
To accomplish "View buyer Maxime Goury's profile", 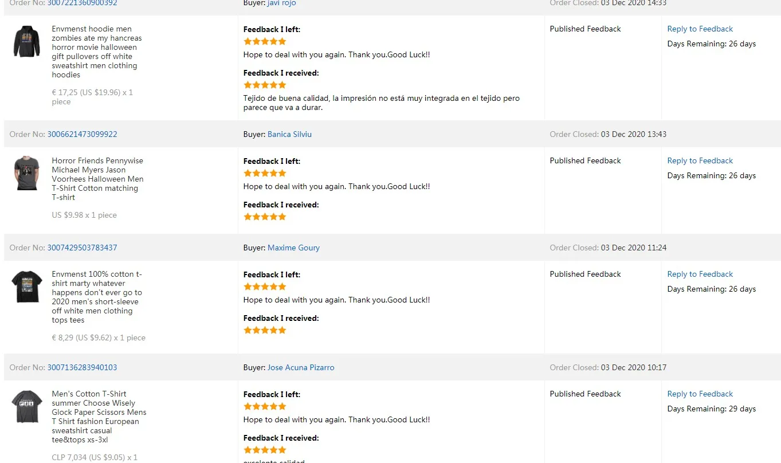I will click(x=293, y=248).
